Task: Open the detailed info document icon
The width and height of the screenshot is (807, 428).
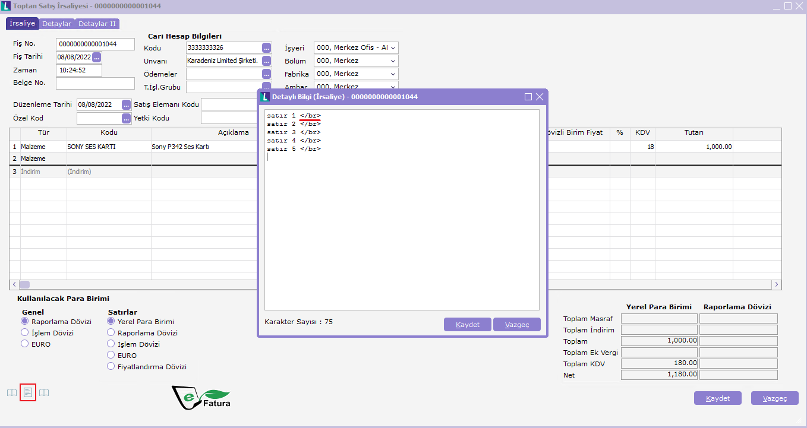Action: tap(28, 392)
